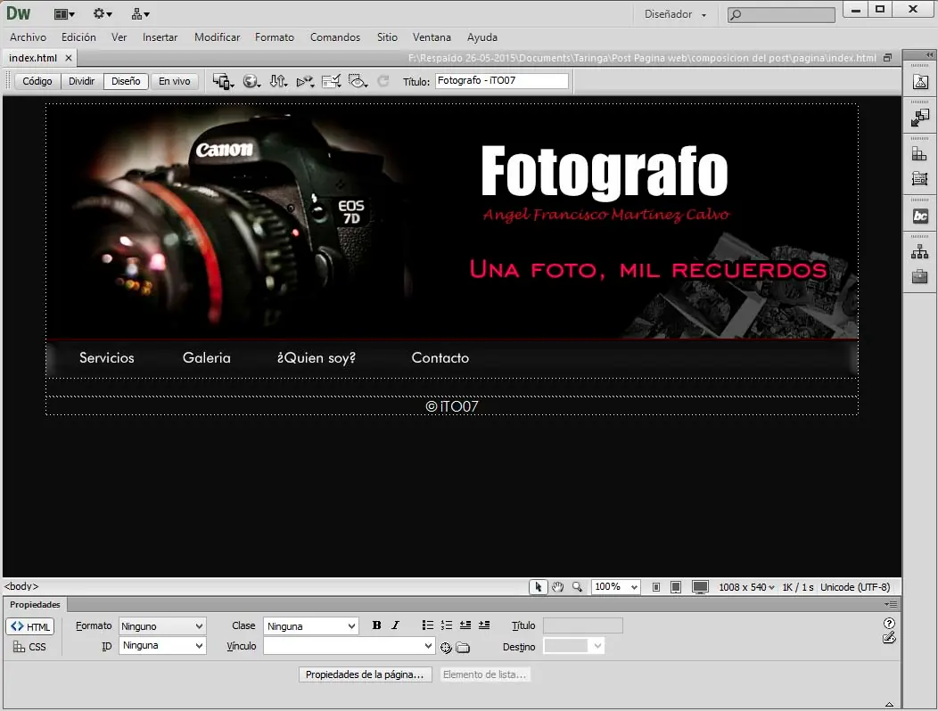Open the Diseñador workspace dropdown
938x711 pixels.
tap(675, 14)
